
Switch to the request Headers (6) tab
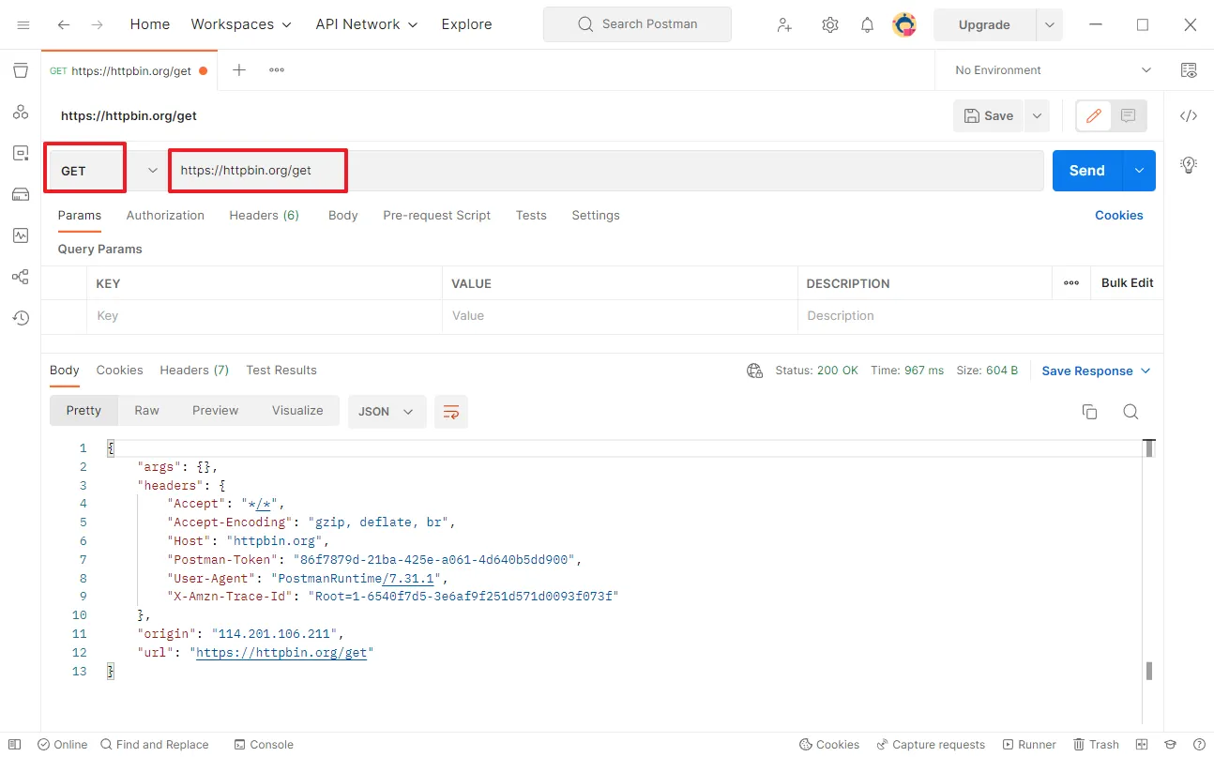click(x=265, y=216)
